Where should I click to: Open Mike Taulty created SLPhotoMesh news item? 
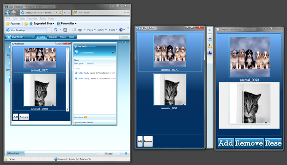95,78
